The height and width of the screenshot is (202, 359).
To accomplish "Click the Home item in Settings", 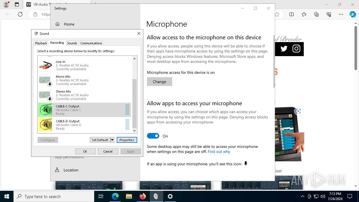I will (x=95, y=24).
